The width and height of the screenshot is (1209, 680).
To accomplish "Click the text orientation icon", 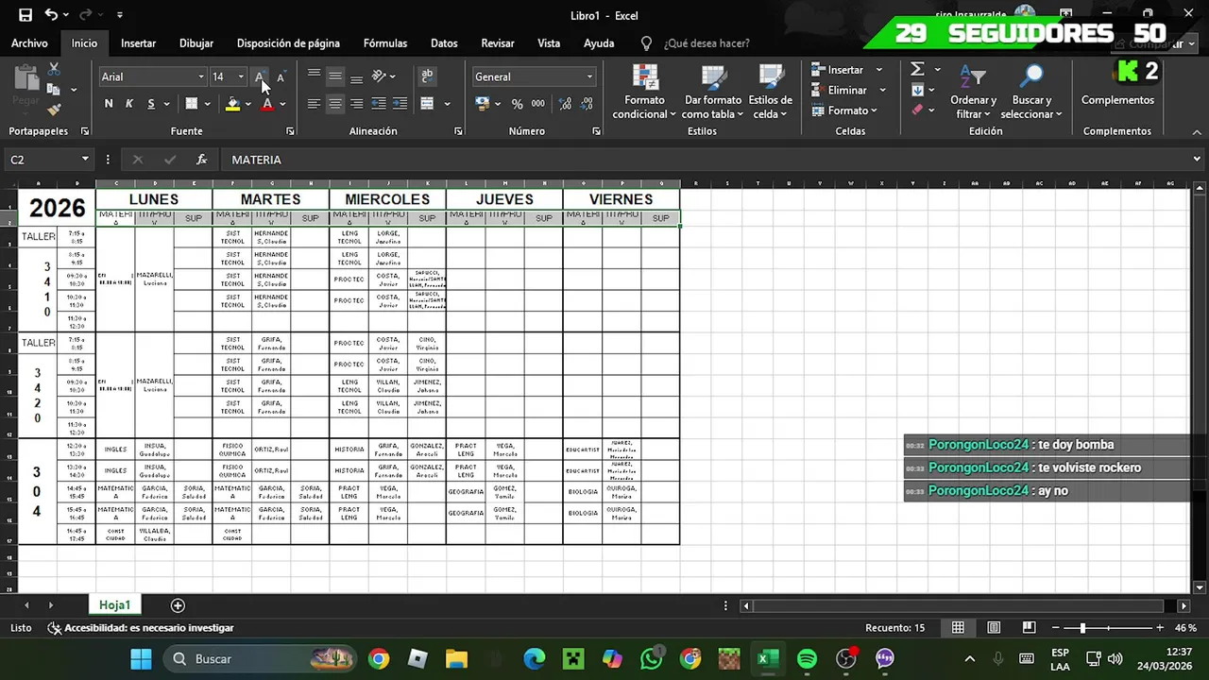I will tap(379, 76).
